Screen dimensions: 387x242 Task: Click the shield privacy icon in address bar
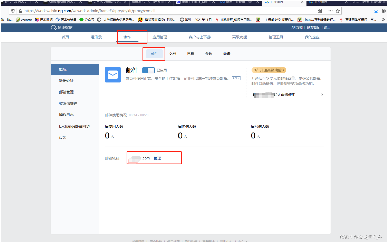[x=13, y=11]
